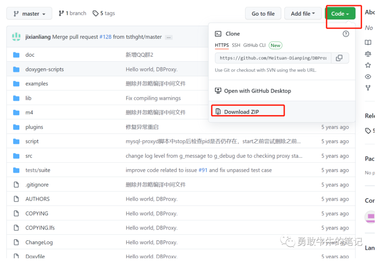Open the 'Hello world, DBProxy.' commit for doxygen-scripts
This screenshot has height=262, width=377.
(152, 69)
